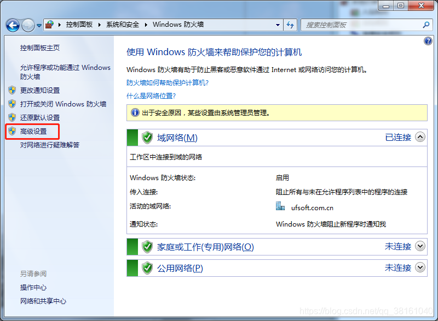Image resolution: width=438 pixels, height=321 pixels.
Task: Click 公用网络(P) section heading
Action: [x=180, y=268]
